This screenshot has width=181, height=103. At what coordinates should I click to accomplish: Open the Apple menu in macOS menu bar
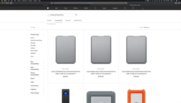click(x=2, y=1)
